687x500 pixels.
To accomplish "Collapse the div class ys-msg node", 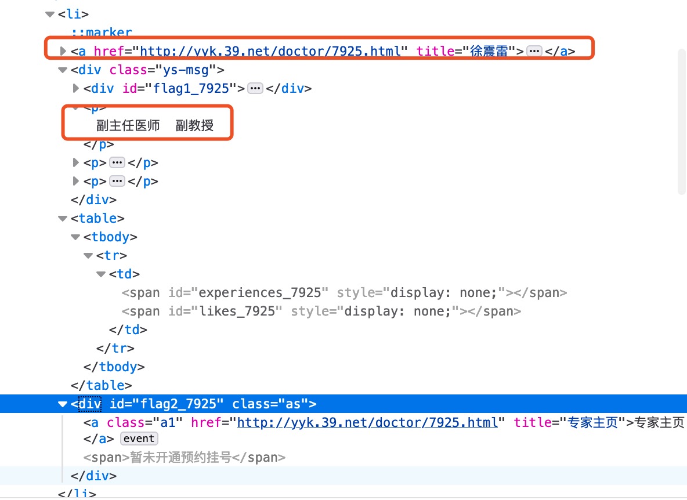I will [63, 70].
